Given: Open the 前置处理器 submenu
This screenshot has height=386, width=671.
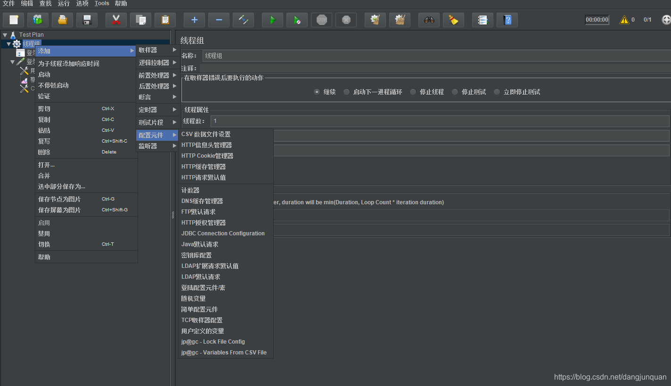Looking at the screenshot, I should (x=158, y=75).
